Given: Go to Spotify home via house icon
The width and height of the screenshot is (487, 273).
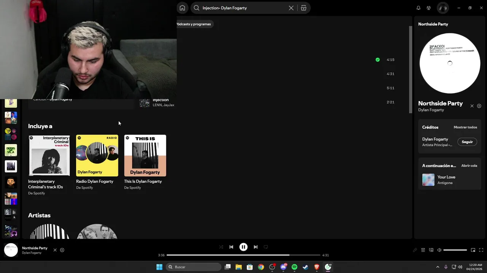Looking at the screenshot, I should point(182,8).
